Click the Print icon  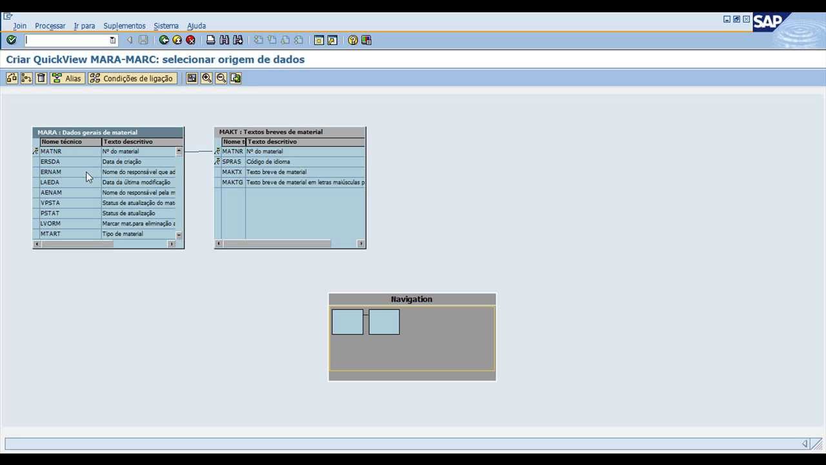pos(210,40)
